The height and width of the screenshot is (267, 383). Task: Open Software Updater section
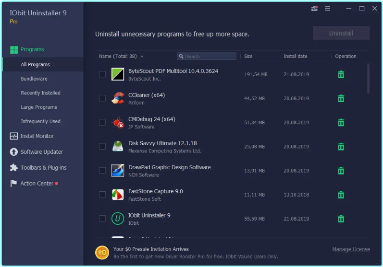(41, 152)
